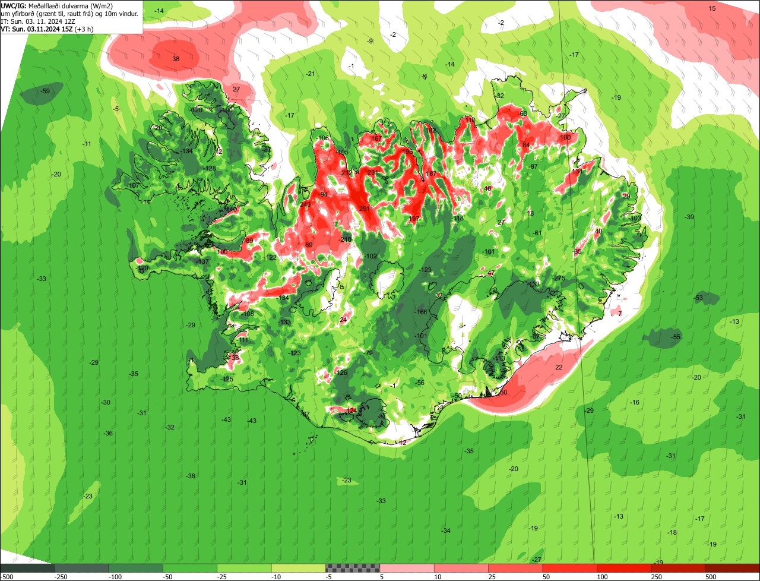Click the pale pink legend swatch between 5 and 10
Image resolution: width=760 pixels, height=581 pixels.
[407, 568]
